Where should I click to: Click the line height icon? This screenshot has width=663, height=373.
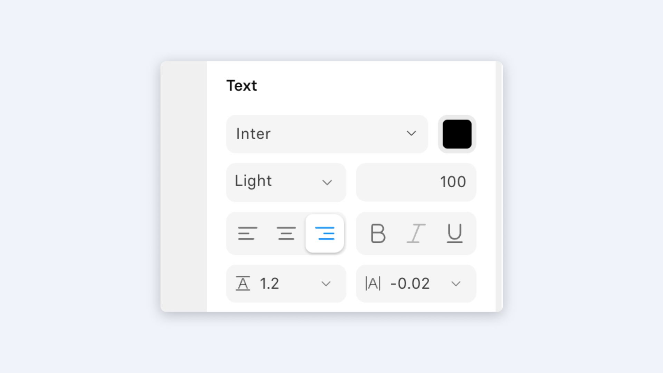point(243,284)
